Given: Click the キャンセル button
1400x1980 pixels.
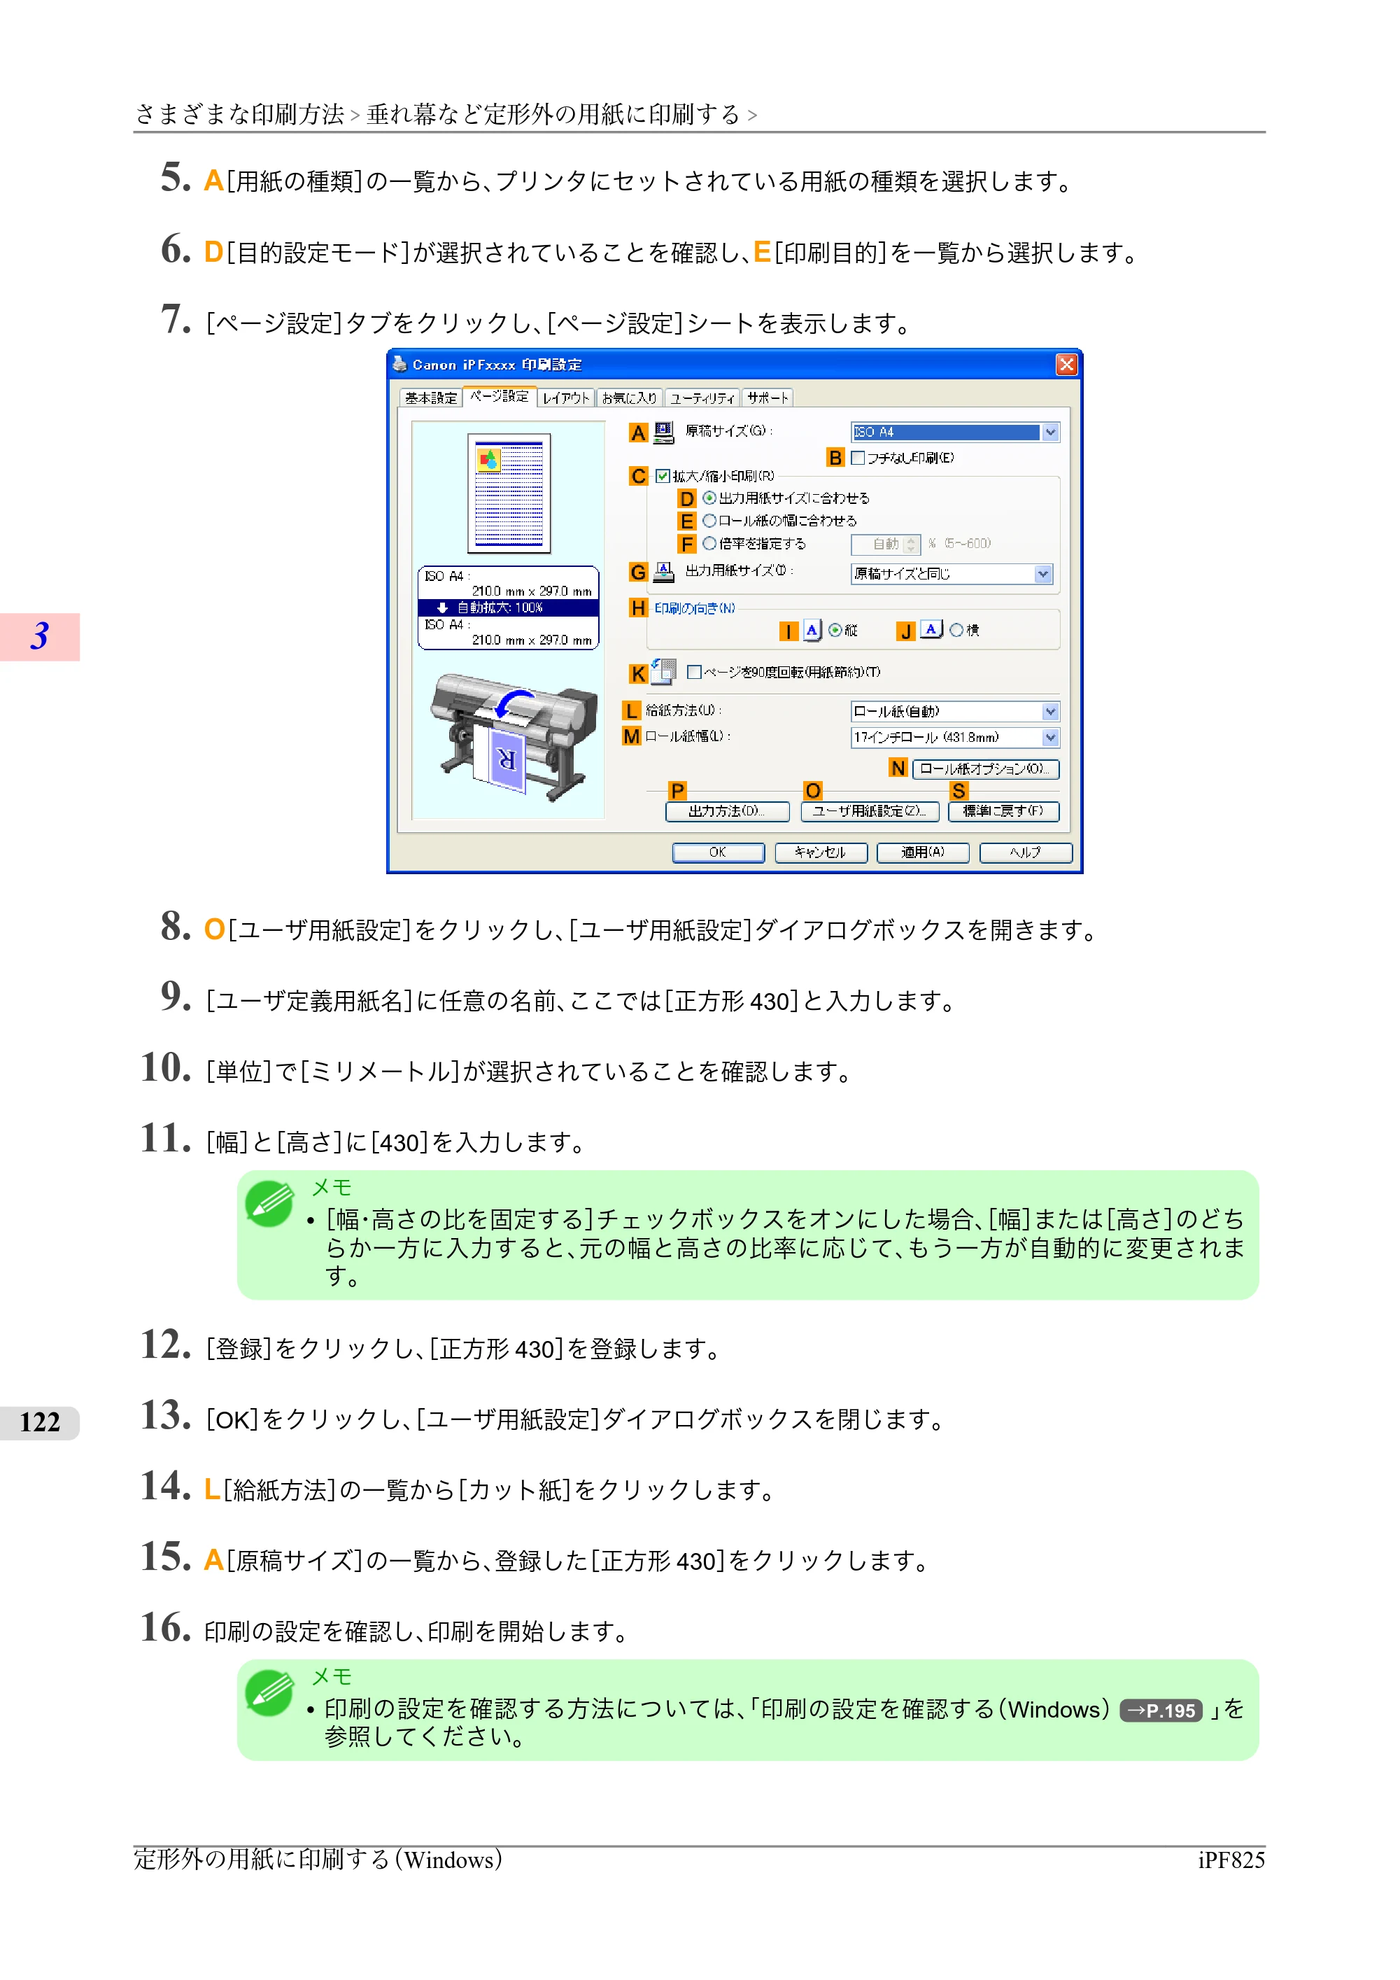Looking at the screenshot, I should pos(820,852).
